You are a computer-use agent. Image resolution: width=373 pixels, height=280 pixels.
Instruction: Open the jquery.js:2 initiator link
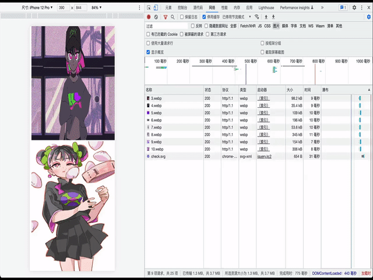click(x=264, y=156)
